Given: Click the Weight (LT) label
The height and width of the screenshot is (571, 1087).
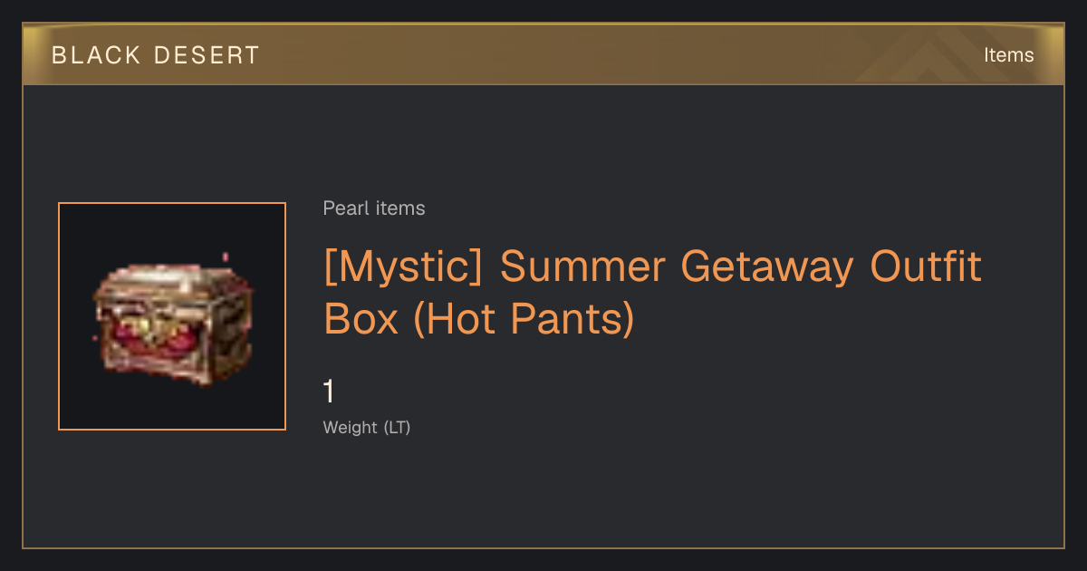Looking at the screenshot, I should [x=367, y=428].
